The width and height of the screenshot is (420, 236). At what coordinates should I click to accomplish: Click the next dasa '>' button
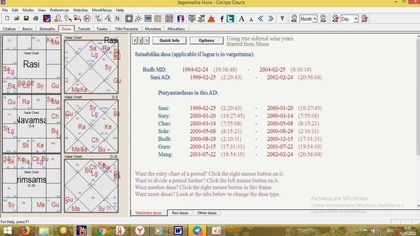point(146,41)
